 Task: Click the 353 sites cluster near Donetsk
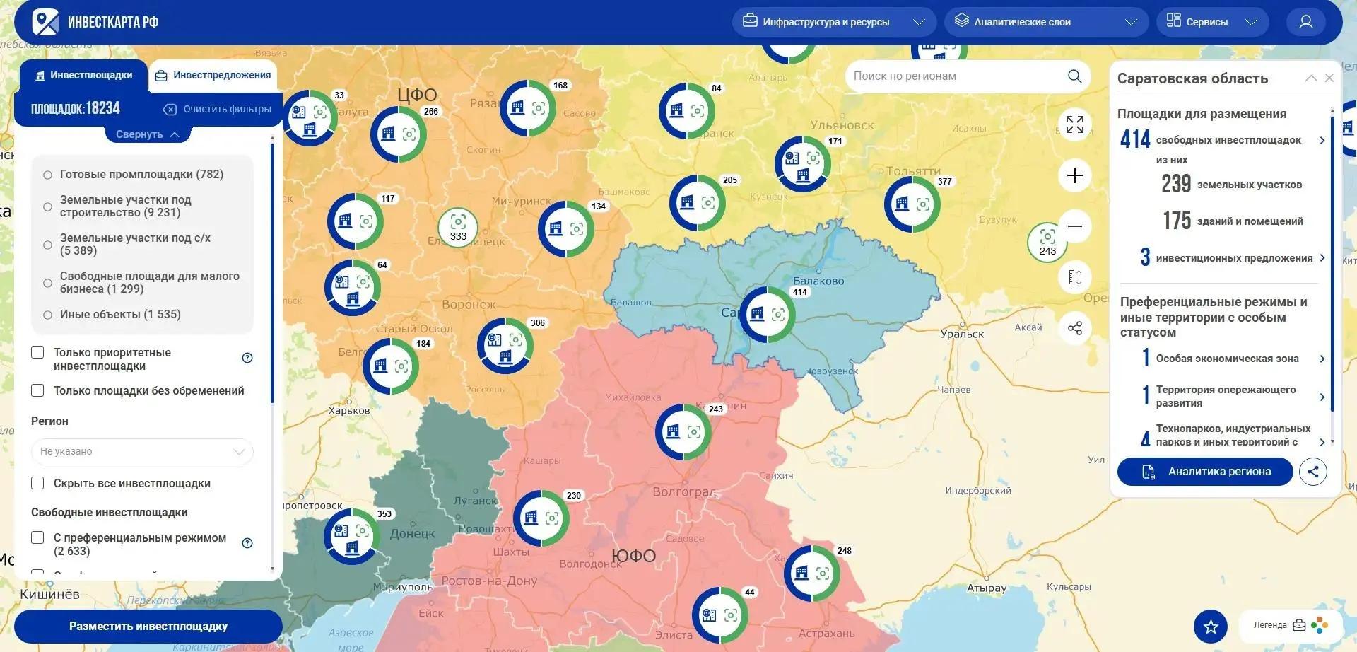point(352,536)
